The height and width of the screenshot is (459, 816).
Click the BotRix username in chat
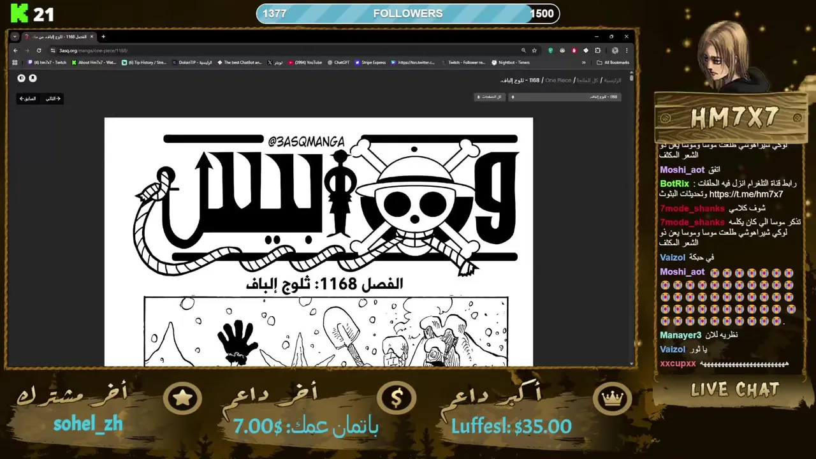coord(674,184)
